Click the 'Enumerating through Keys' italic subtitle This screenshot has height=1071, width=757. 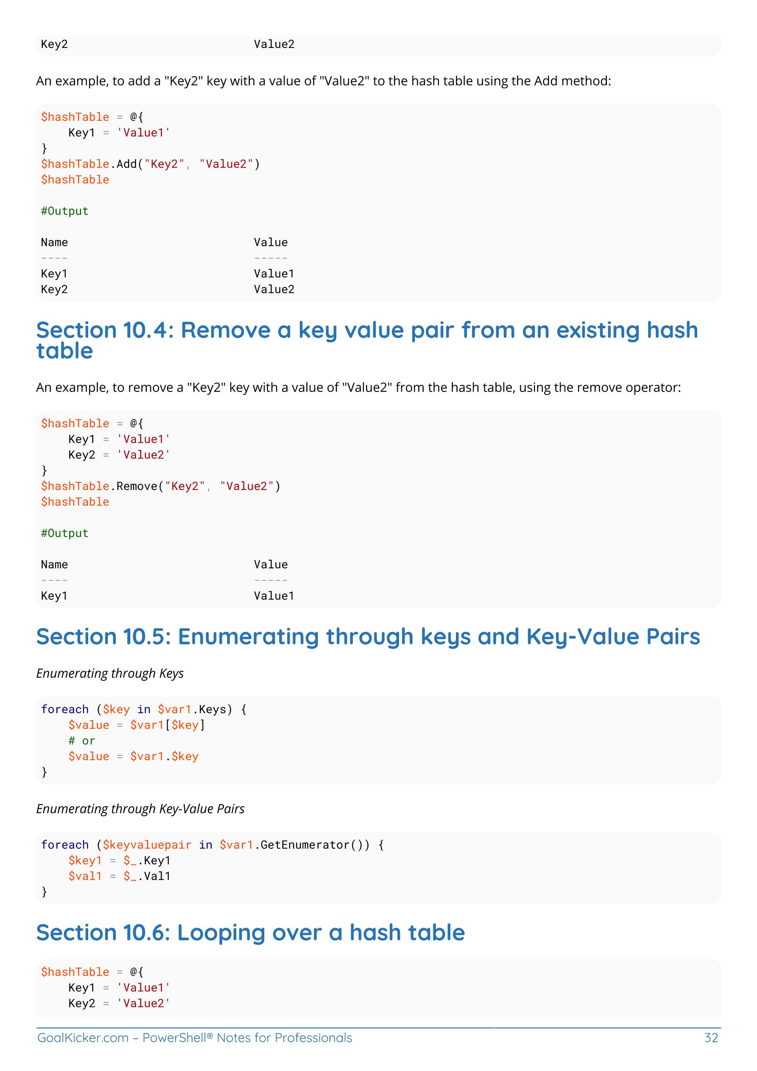[x=109, y=674]
